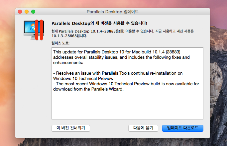Click the 업데이트 다운로드 button

click(183, 128)
